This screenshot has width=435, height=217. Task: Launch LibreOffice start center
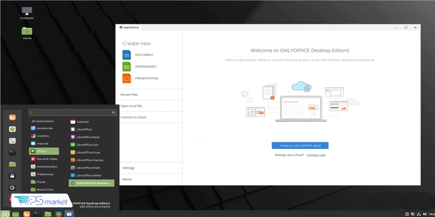point(92,129)
